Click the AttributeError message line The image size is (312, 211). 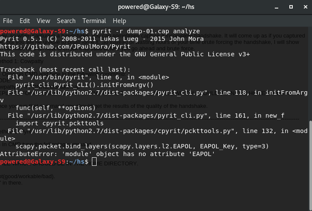[107, 154]
